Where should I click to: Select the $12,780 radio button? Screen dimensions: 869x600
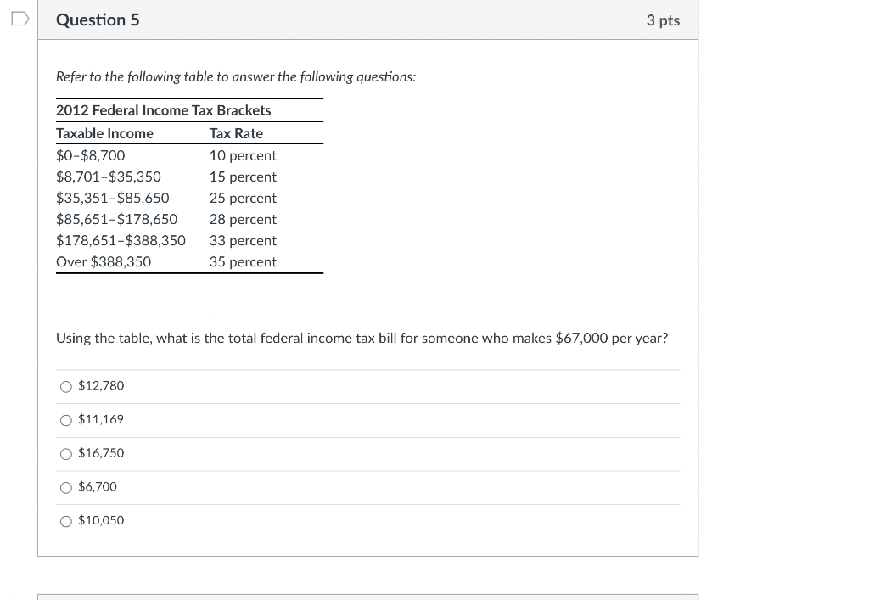point(66,386)
